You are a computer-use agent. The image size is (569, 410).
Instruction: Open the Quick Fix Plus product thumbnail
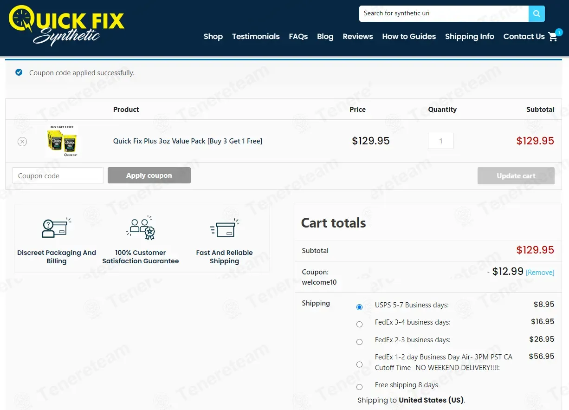pyautogui.click(x=63, y=141)
